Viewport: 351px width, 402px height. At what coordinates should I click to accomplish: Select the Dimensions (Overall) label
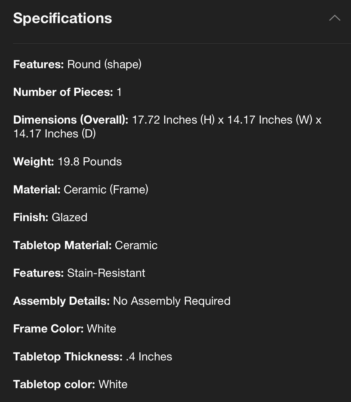pos(71,120)
